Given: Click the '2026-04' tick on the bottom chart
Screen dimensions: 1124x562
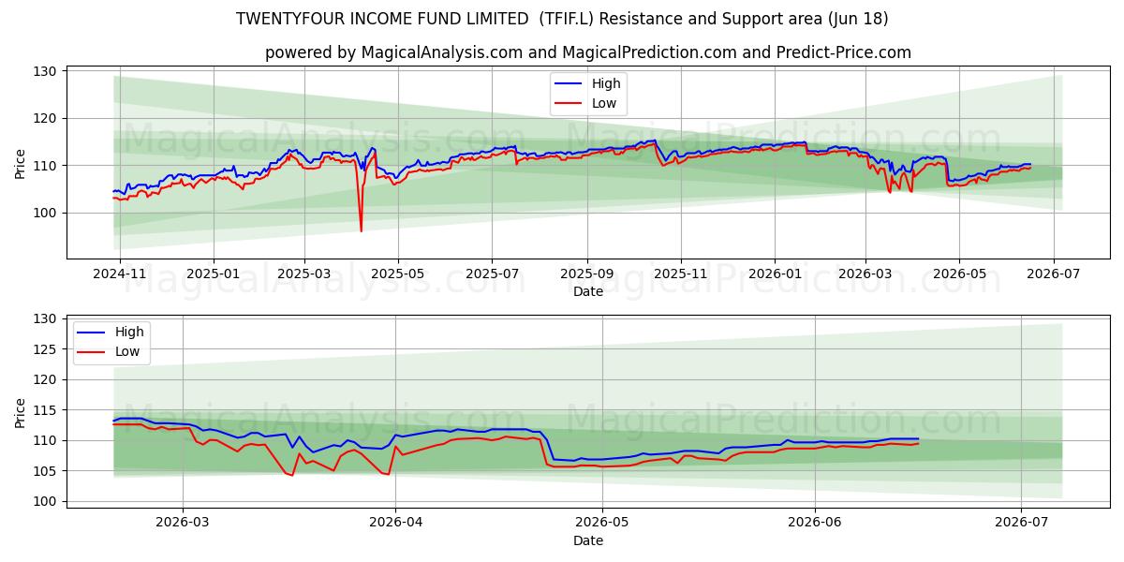Looking at the screenshot, I should tap(394, 522).
